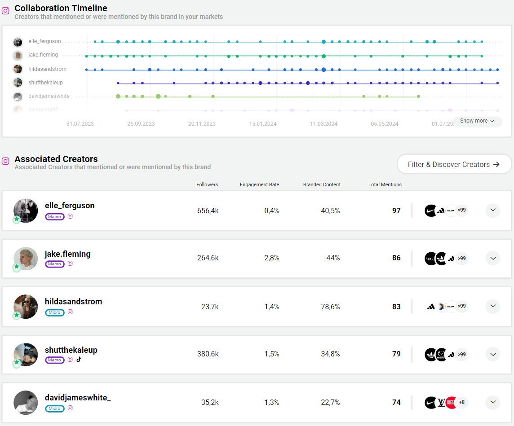The image size is (514, 426).
Task: Click the Filter & Discover Creators button
Action: pos(454,164)
